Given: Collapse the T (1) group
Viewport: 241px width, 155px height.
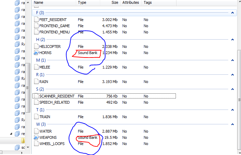Looking at the screenshot, I should tap(232, 110).
